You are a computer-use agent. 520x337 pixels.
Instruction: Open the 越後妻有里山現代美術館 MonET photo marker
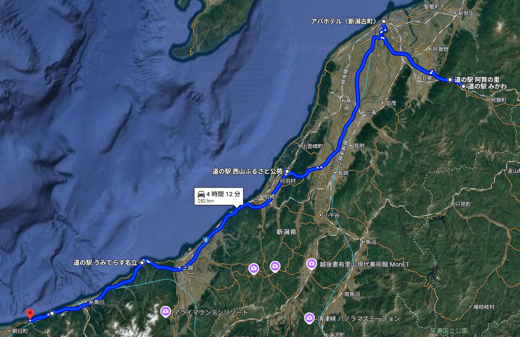[311, 264]
